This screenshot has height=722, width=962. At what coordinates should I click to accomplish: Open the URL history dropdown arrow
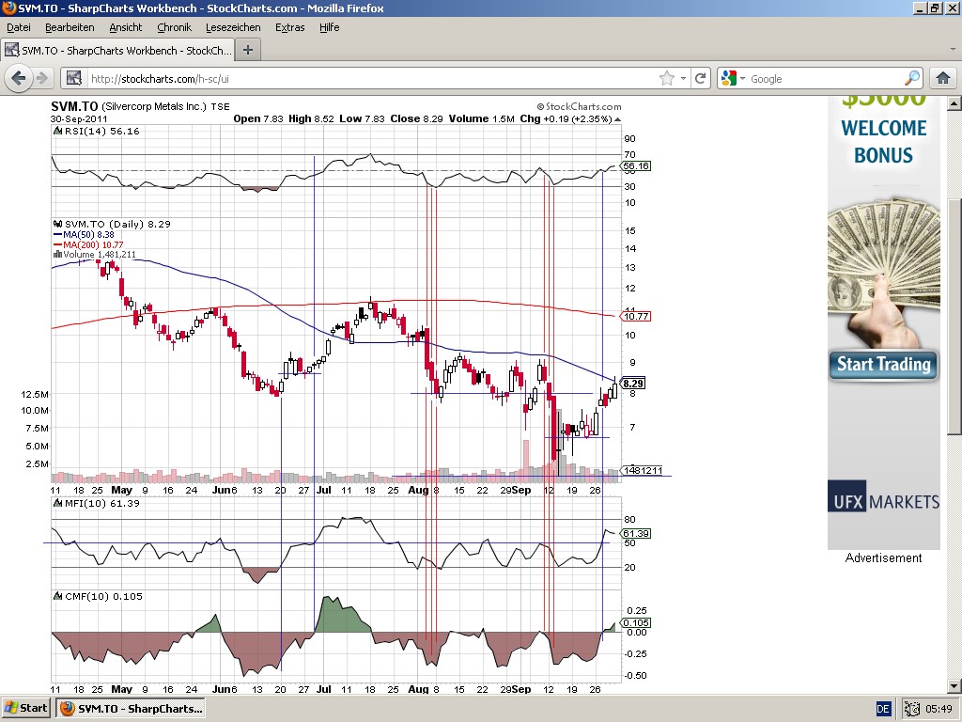pos(683,79)
